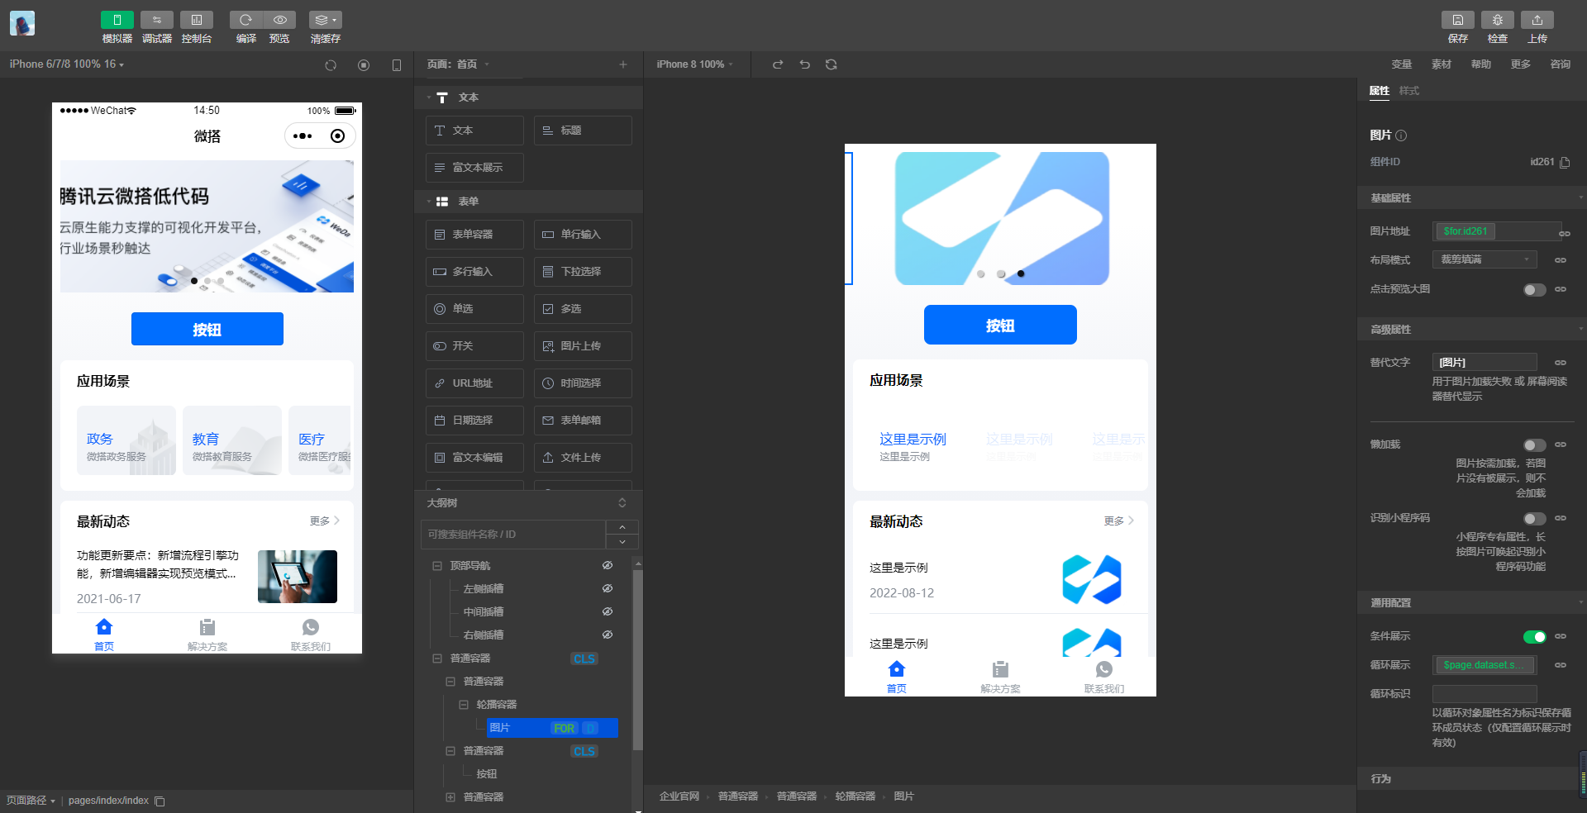The image size is (1587, 813).
Task: Click the simulator record icon
Action: [x=364, y=65]
